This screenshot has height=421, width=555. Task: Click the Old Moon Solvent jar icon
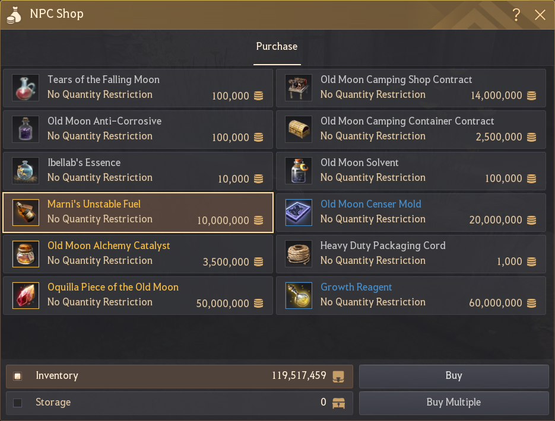(x=299, y=171)
